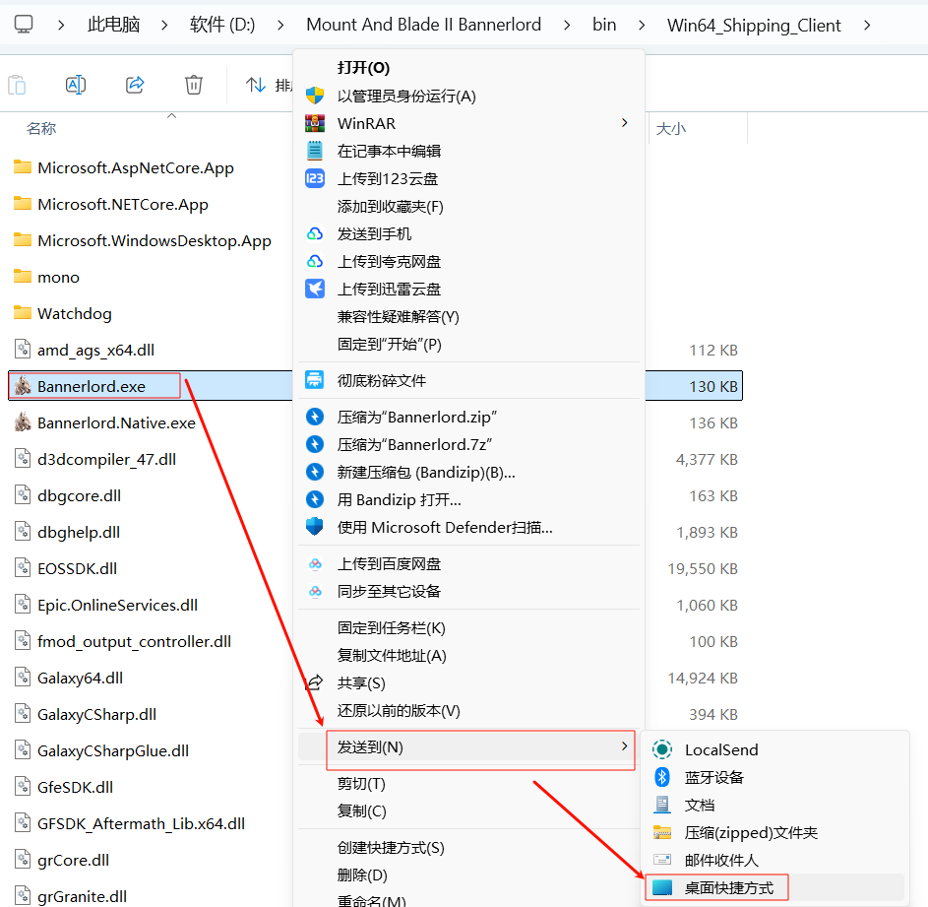The height and width of the screenshot is (907, 928).
Task: Click Mount And Blade II Bannerlord breadcrumb
Action: [x=424, y=25]
